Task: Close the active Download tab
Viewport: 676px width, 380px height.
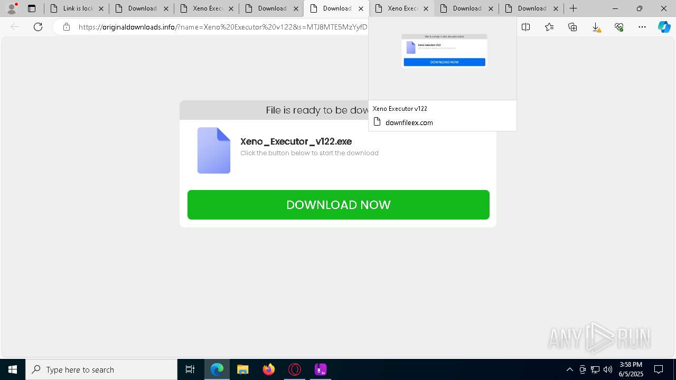Action: [x=361, y=8]
